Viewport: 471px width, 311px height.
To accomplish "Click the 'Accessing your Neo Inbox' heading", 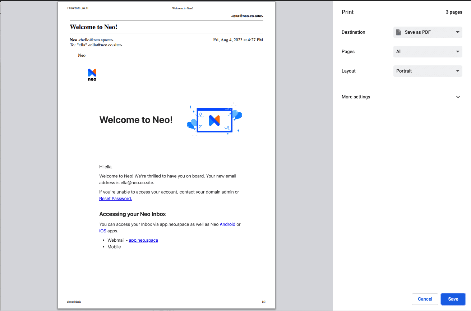I will click(x=133, y=214).
